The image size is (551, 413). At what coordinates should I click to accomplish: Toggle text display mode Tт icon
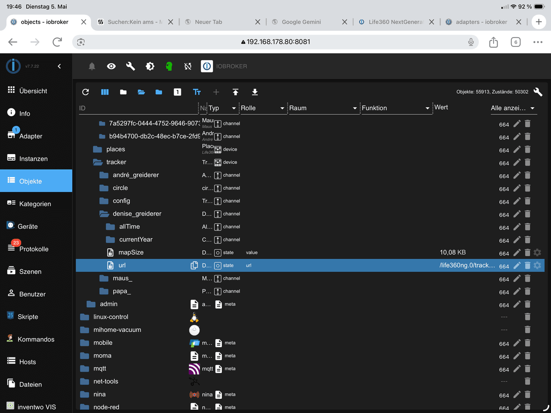[x=197, y=92]
